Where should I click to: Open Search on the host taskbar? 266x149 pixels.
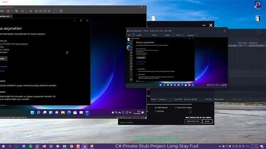10,146
